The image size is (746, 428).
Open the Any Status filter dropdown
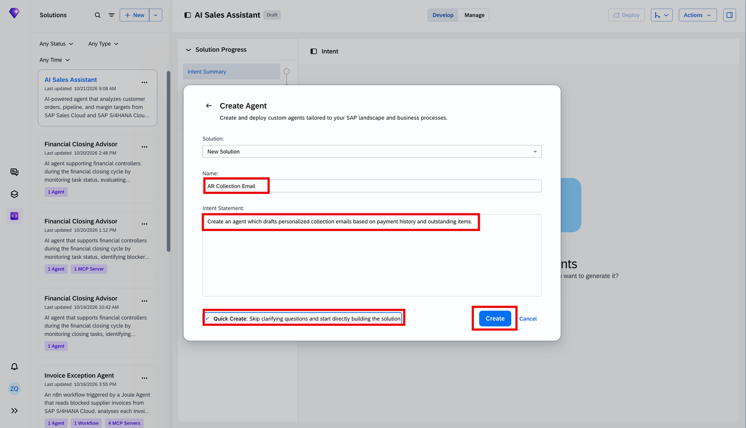coord(56,44)
